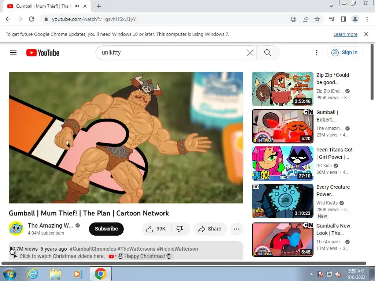
Task: Open the media controls icon in Chrome toolbar
Action: pos(331,19)
